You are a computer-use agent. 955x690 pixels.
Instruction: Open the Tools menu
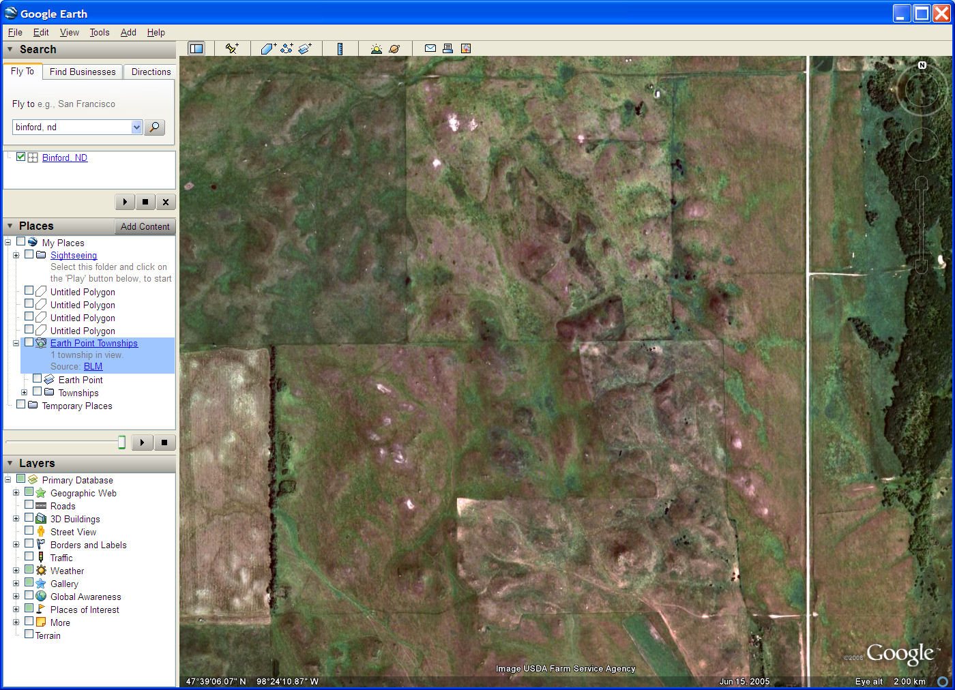pos(100,32)
